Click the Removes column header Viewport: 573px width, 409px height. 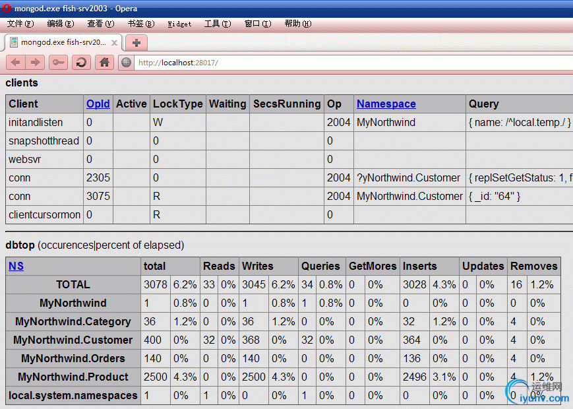[534, 266]
